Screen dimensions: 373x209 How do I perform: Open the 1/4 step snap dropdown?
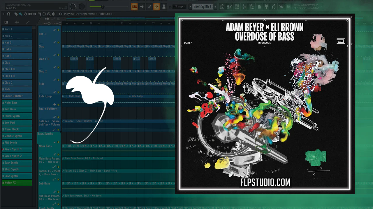179,6
